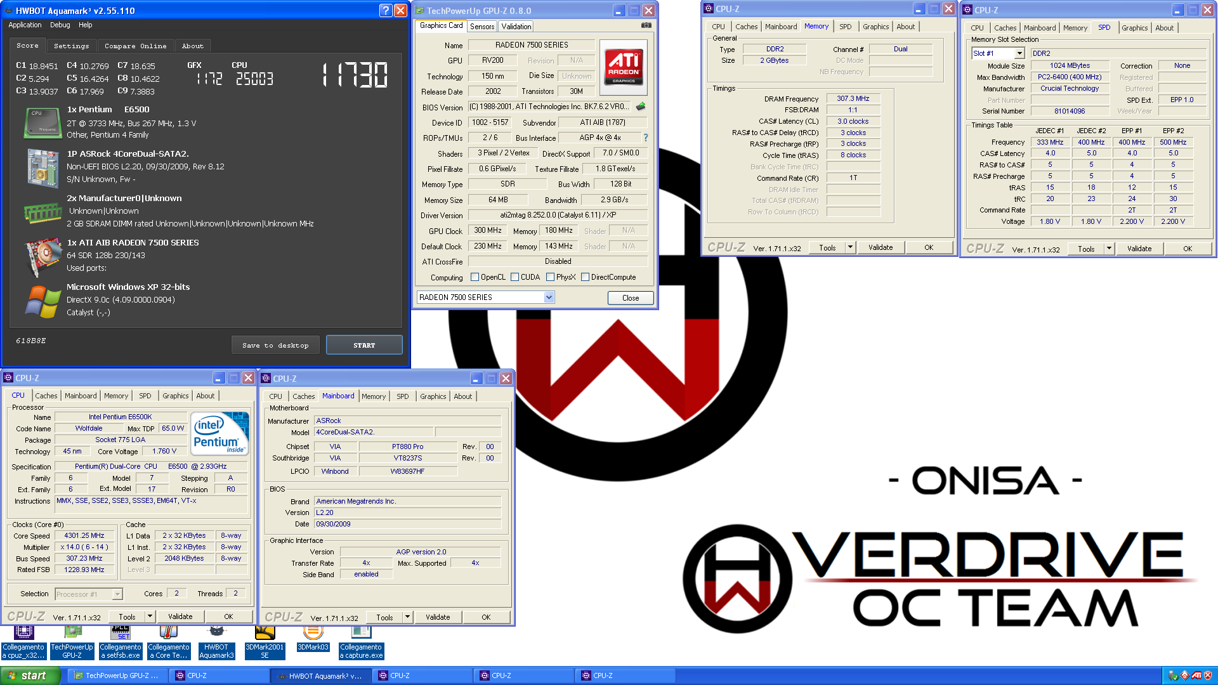Click the Radeon graphics card icon in Aquamark

click(43, 257)
